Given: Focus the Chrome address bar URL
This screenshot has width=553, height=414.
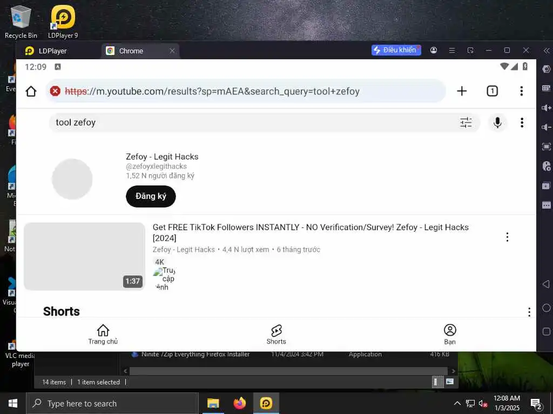Looking at the screenshot, I should tap(212, 92).
